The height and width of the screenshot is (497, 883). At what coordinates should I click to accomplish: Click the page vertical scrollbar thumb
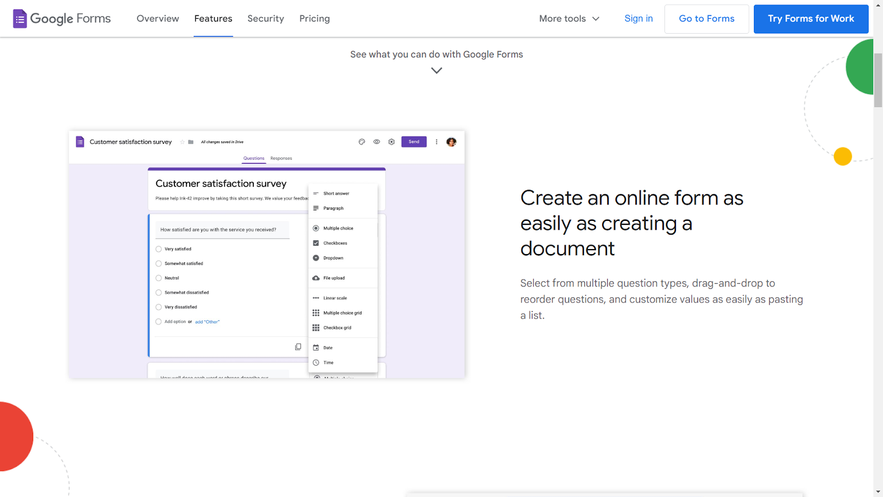(x=878, y=81)
